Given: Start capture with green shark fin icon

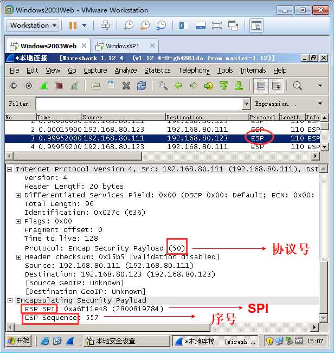Looking at the screenshot, I should click(44, 86).
